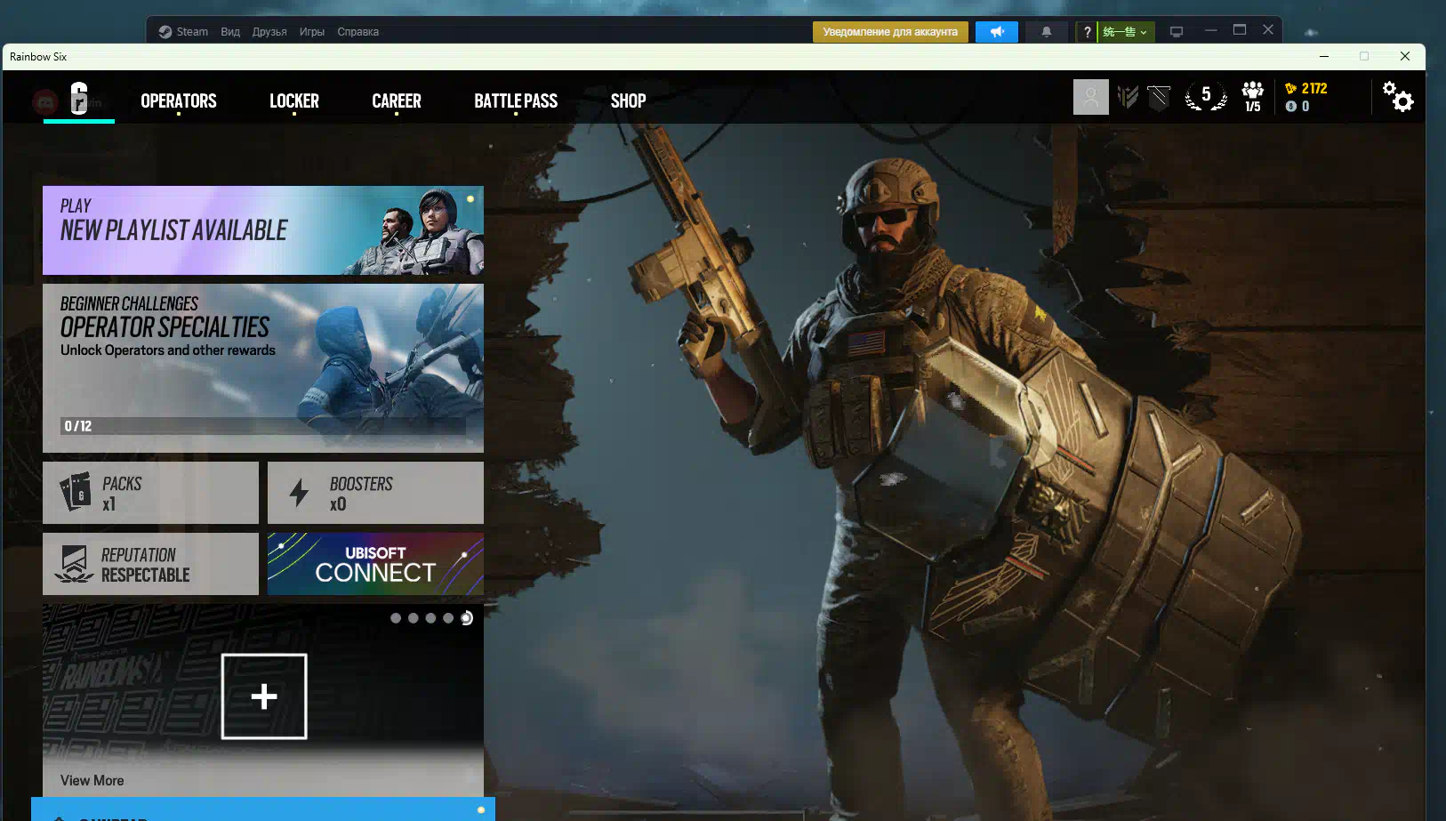This screenshot has height=821, width=1446.
Task: Select the first news carousel dot
Action: 396,618
